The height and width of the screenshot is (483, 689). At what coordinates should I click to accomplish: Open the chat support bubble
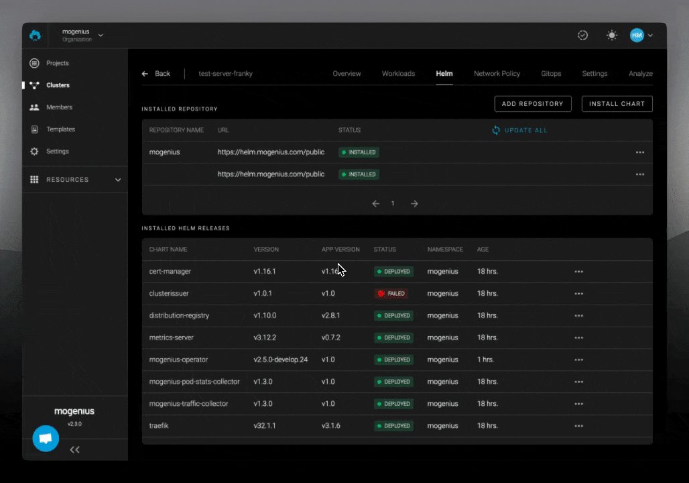click(46, 438)
